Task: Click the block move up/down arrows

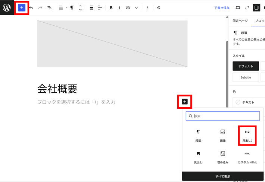Action: [x=81, y=8]
